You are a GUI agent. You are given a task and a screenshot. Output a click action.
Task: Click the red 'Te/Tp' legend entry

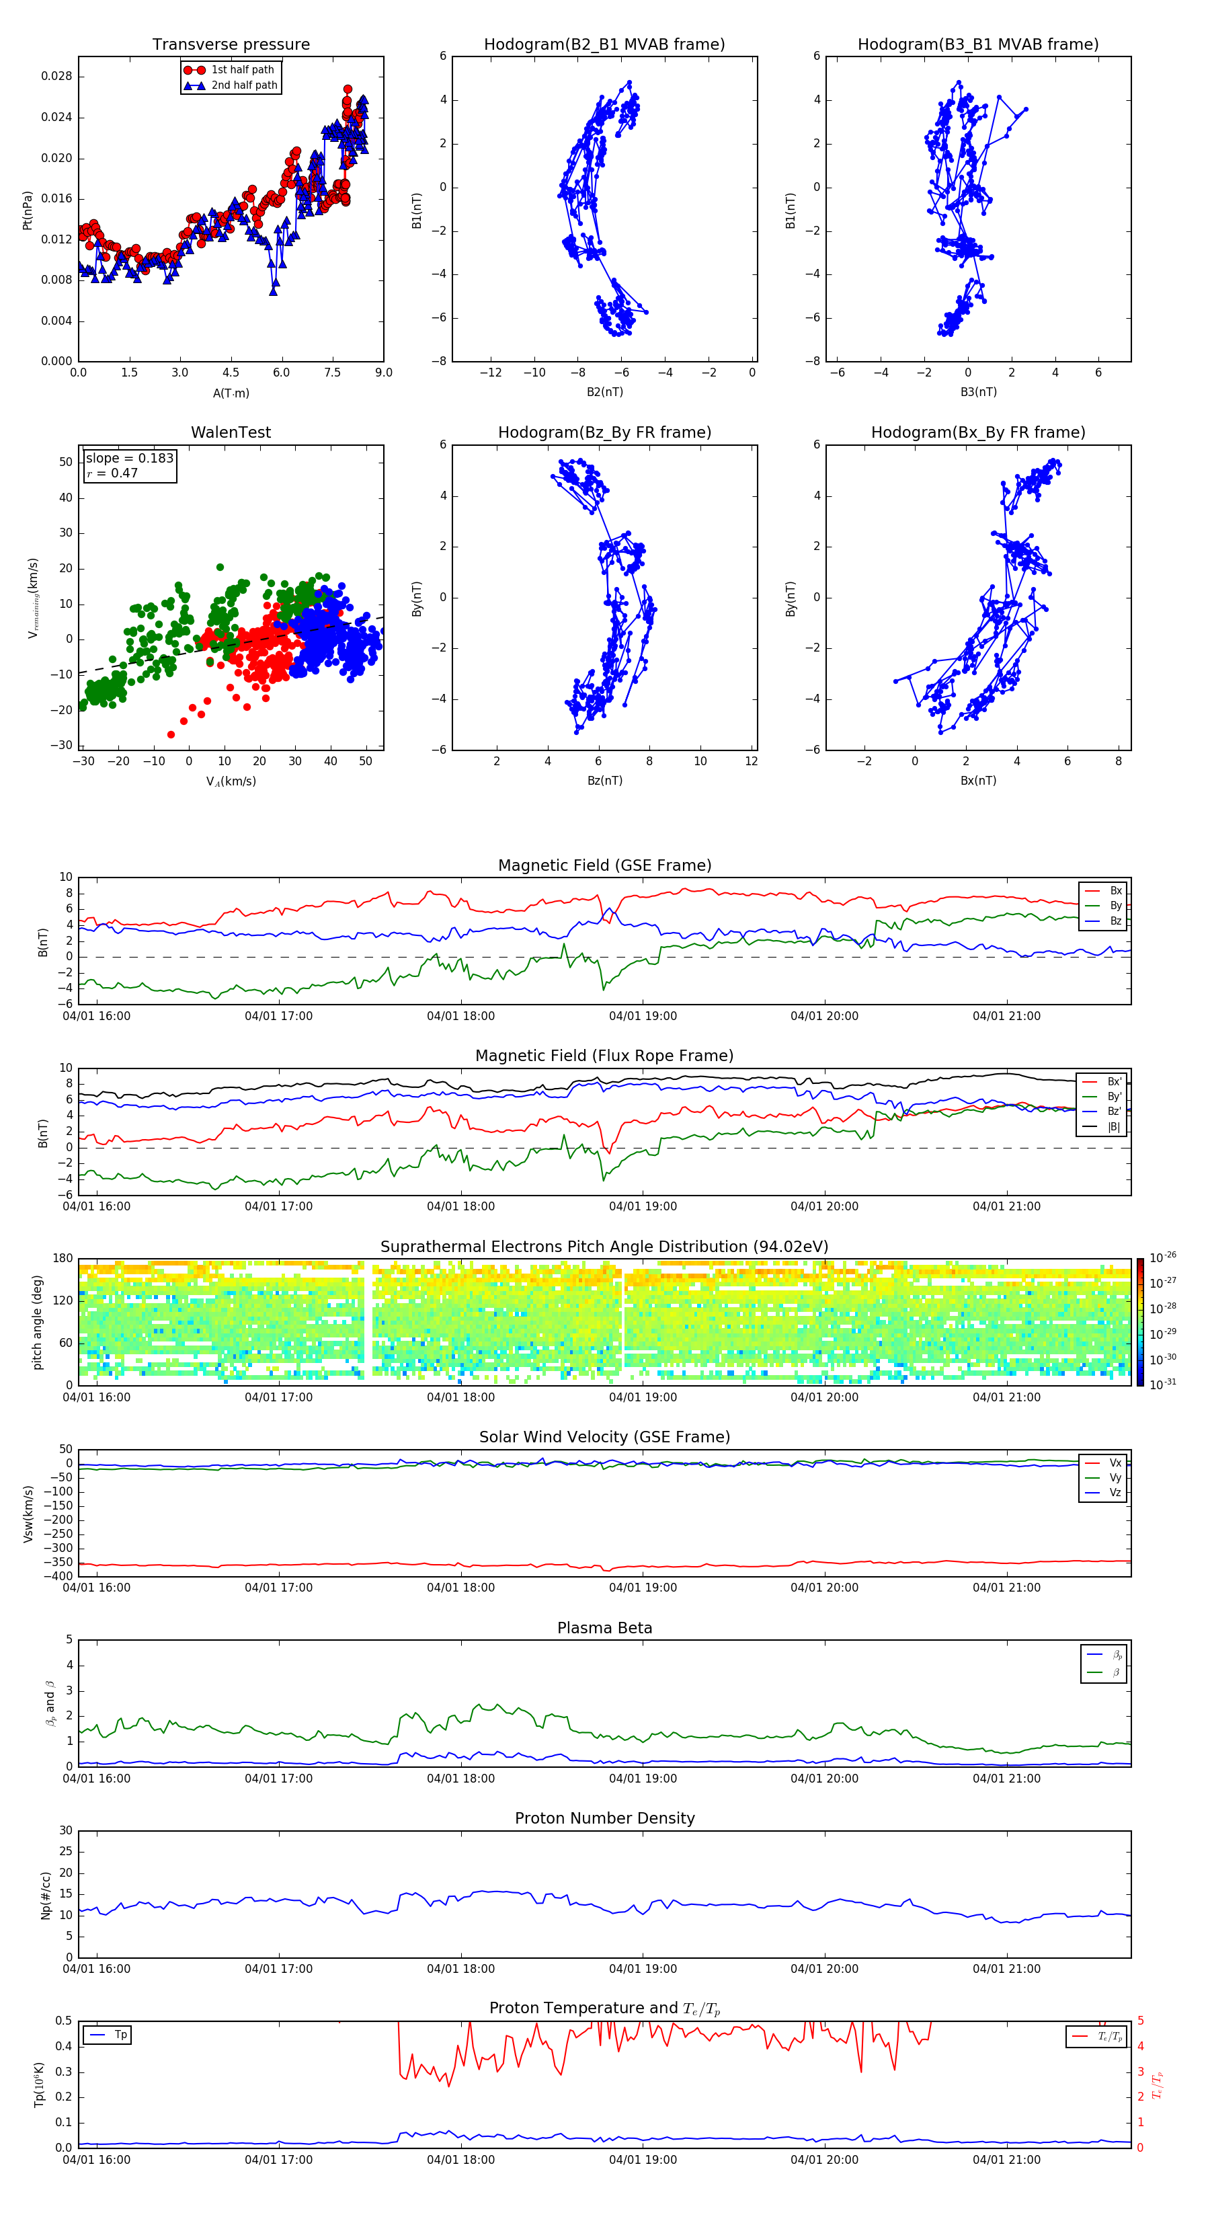(x=1097, y=2036)
